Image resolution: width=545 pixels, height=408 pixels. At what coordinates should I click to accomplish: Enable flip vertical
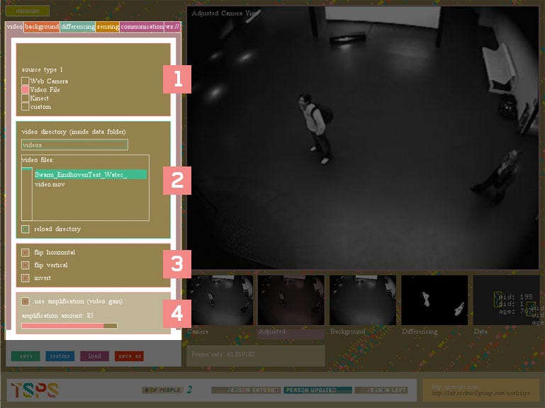tap(25, 265)
